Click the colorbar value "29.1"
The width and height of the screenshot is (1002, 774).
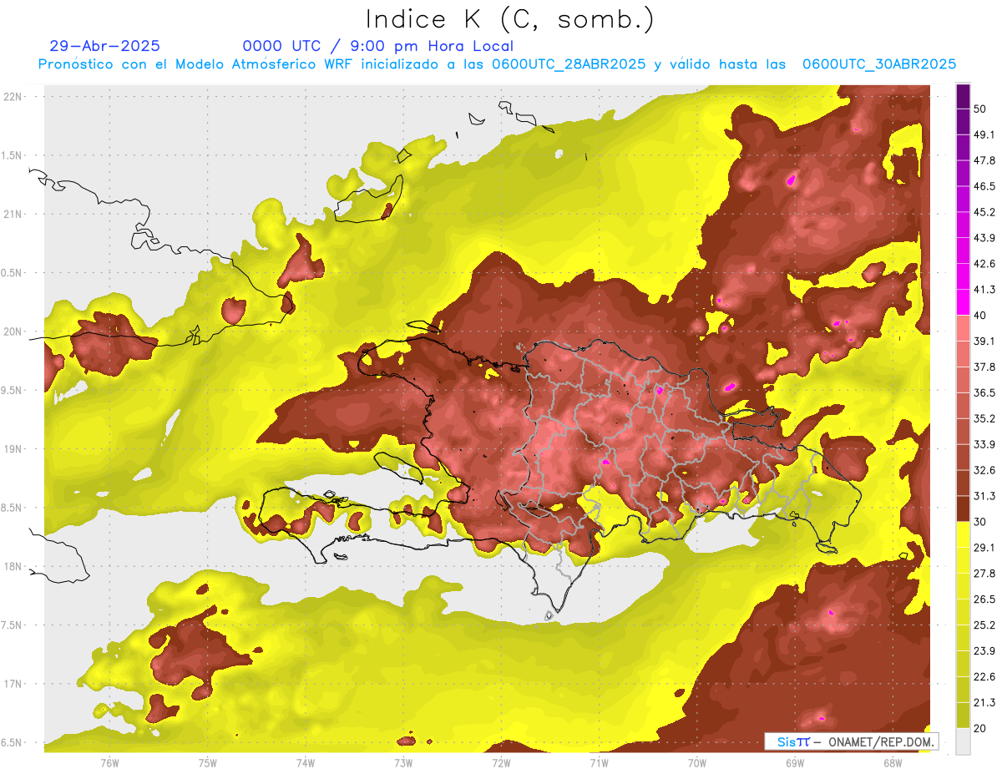[x=984, y=547]
